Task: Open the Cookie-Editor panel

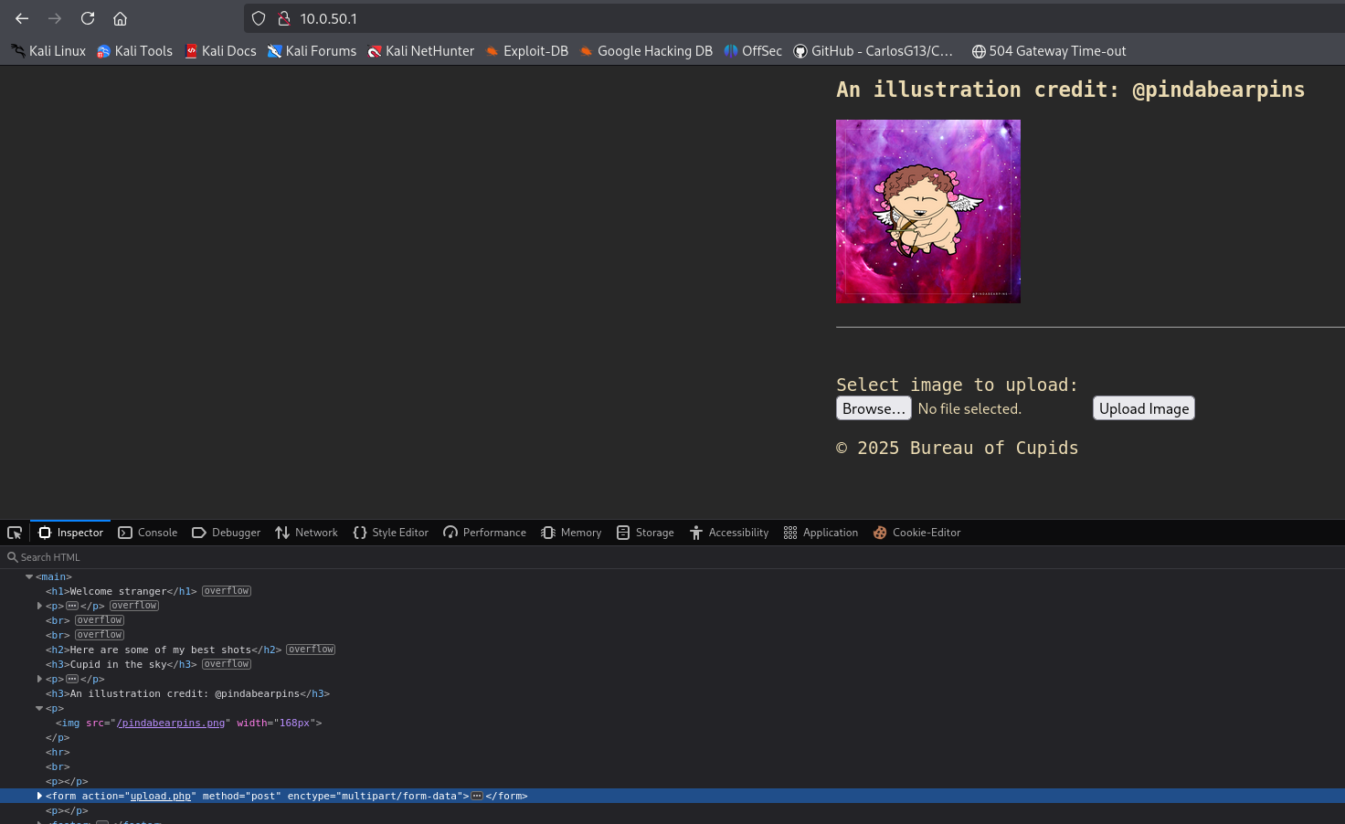Action: point(916,533)
